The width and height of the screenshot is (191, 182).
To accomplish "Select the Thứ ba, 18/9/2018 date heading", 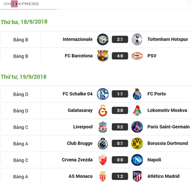I will [24, 22].
